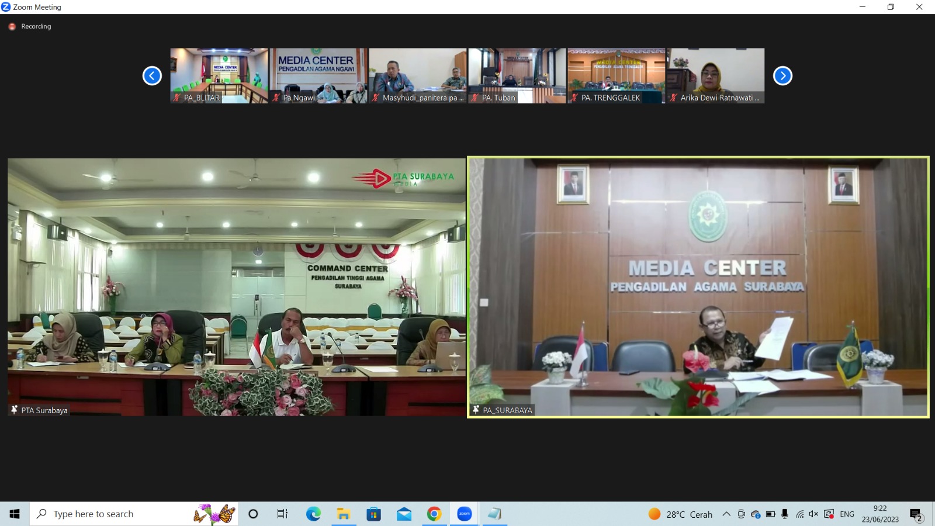Click muted mic icon on PA. TRENGGALEK
Image resolution: width=935 pixels, height=526 pixels.
[574, 98]
